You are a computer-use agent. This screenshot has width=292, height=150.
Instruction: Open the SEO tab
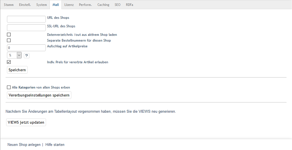point(118,5)
